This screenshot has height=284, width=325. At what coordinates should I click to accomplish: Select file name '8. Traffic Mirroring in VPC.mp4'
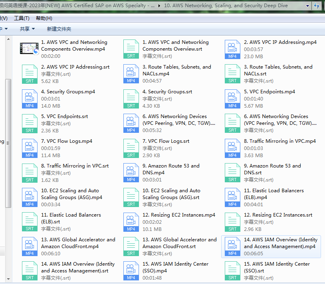pos(279,141)
